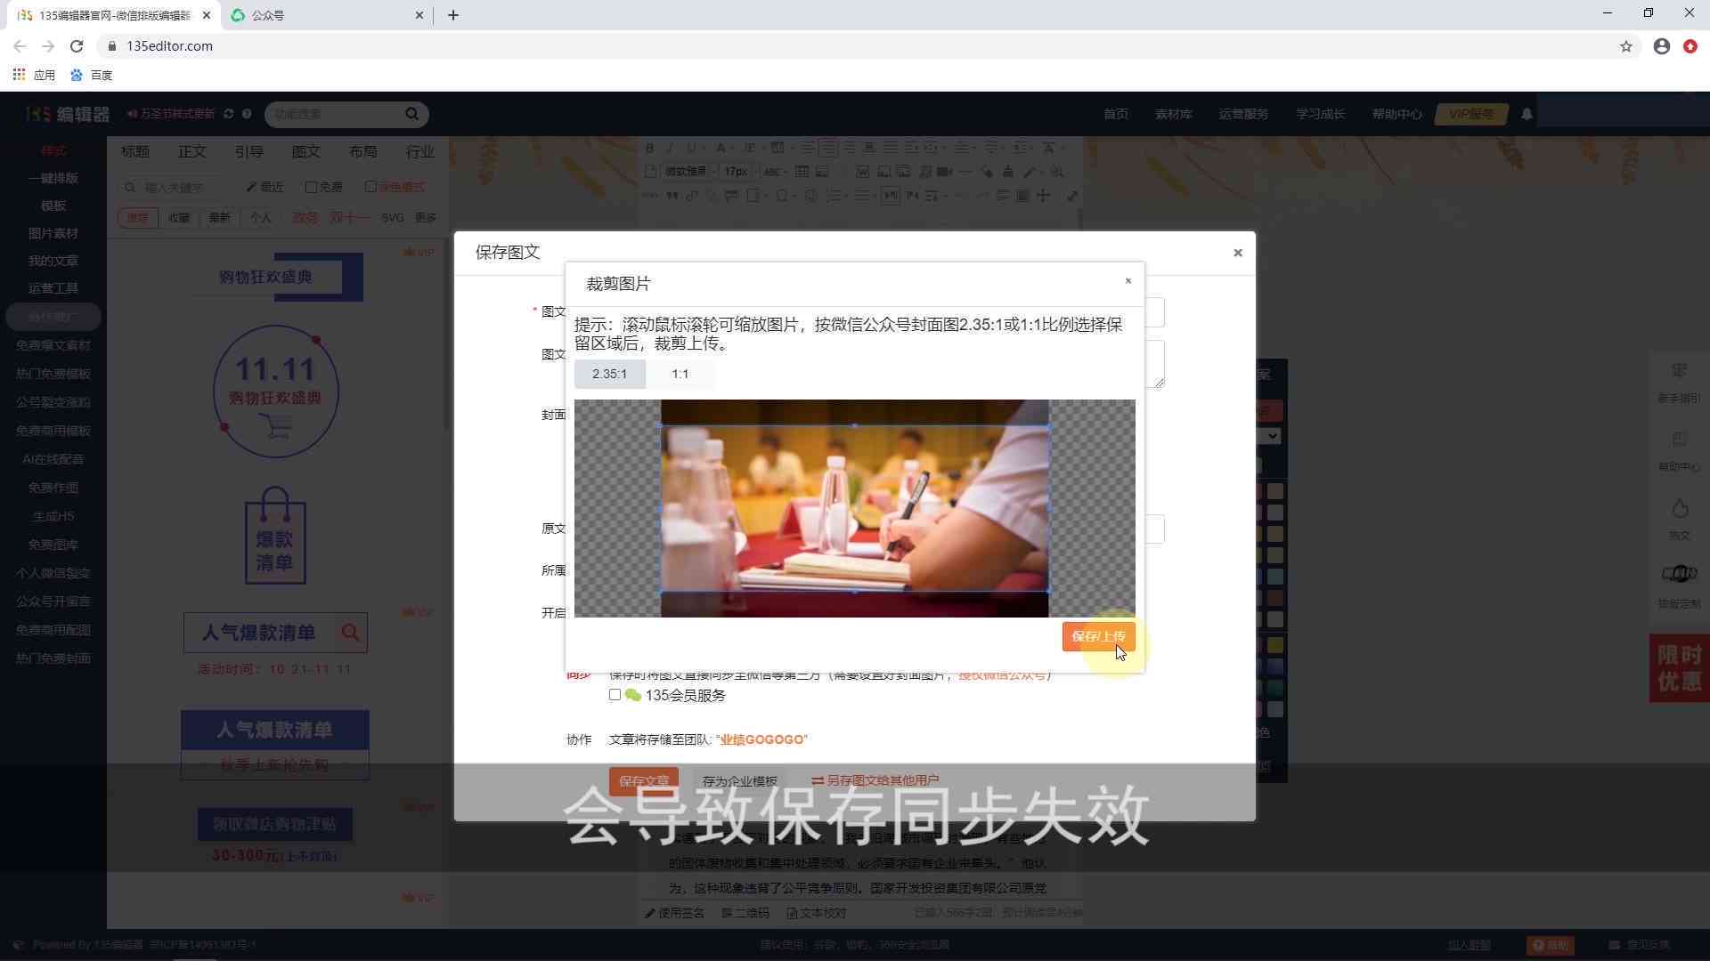Open 学习成长 in top navigation
Viewport: 1710px width, 961px height.
(x=1320, y=114)
